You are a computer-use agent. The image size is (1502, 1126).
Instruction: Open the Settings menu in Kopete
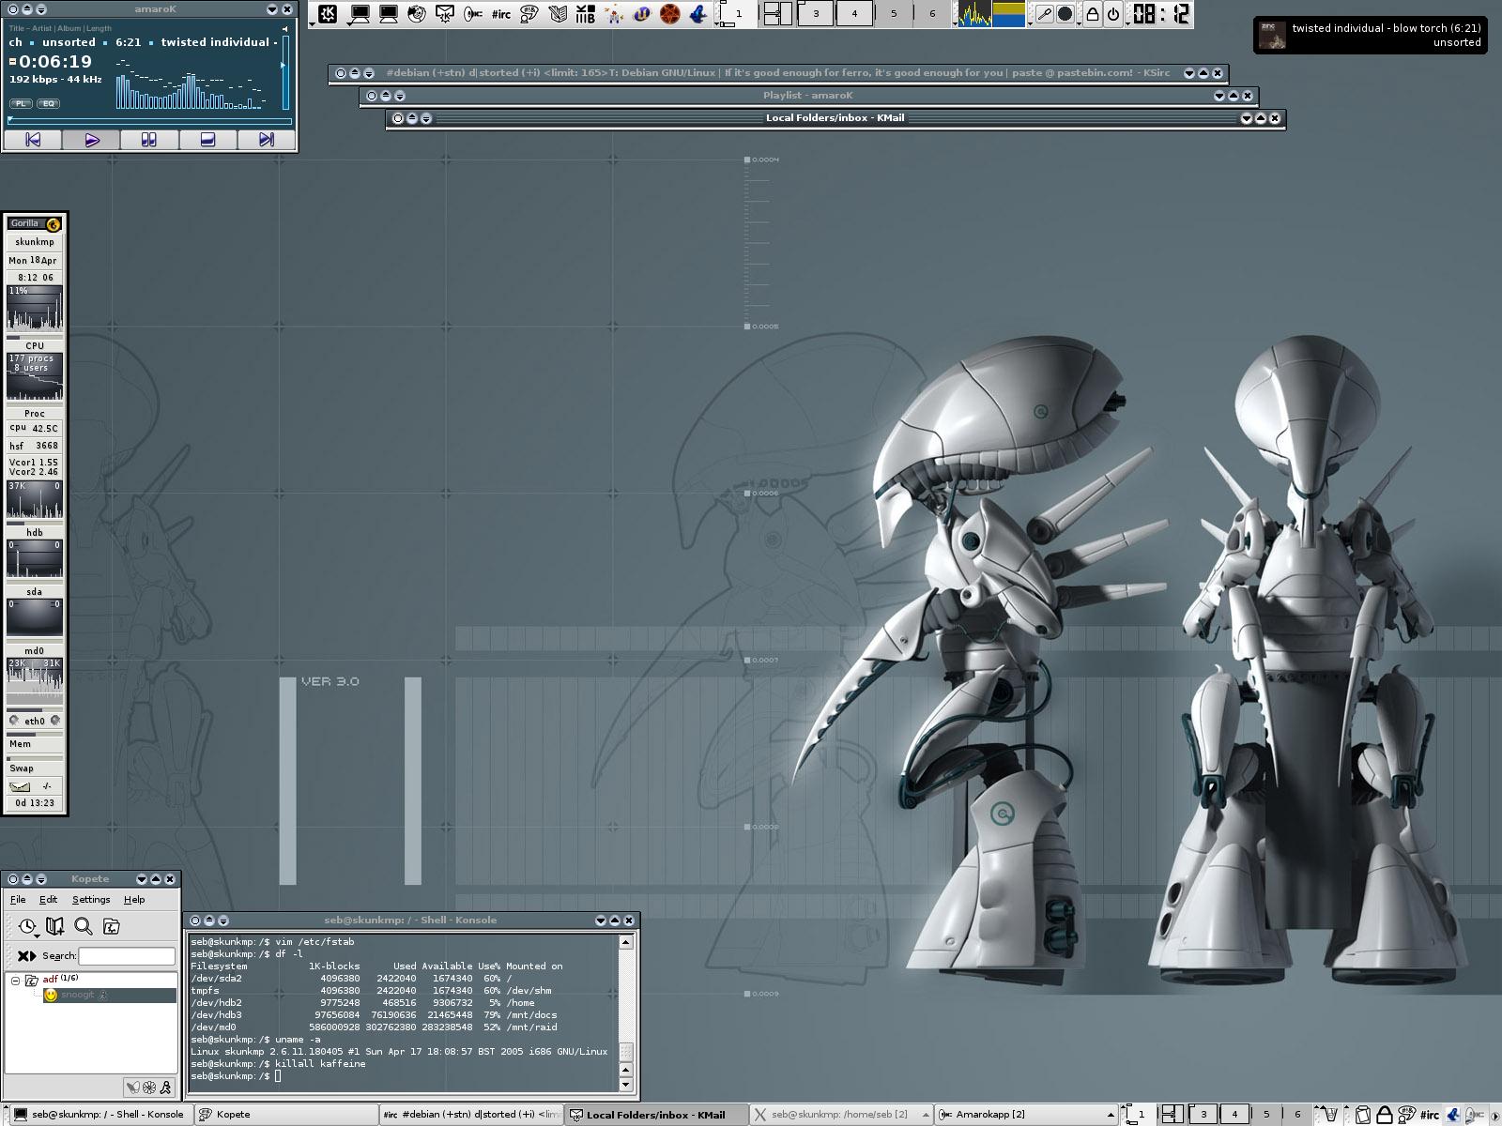[x=91, y=900]
